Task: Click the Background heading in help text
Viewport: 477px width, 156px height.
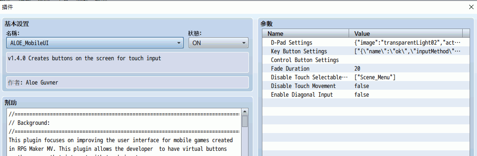Action: pyautogui.click(x=29, y=123)
